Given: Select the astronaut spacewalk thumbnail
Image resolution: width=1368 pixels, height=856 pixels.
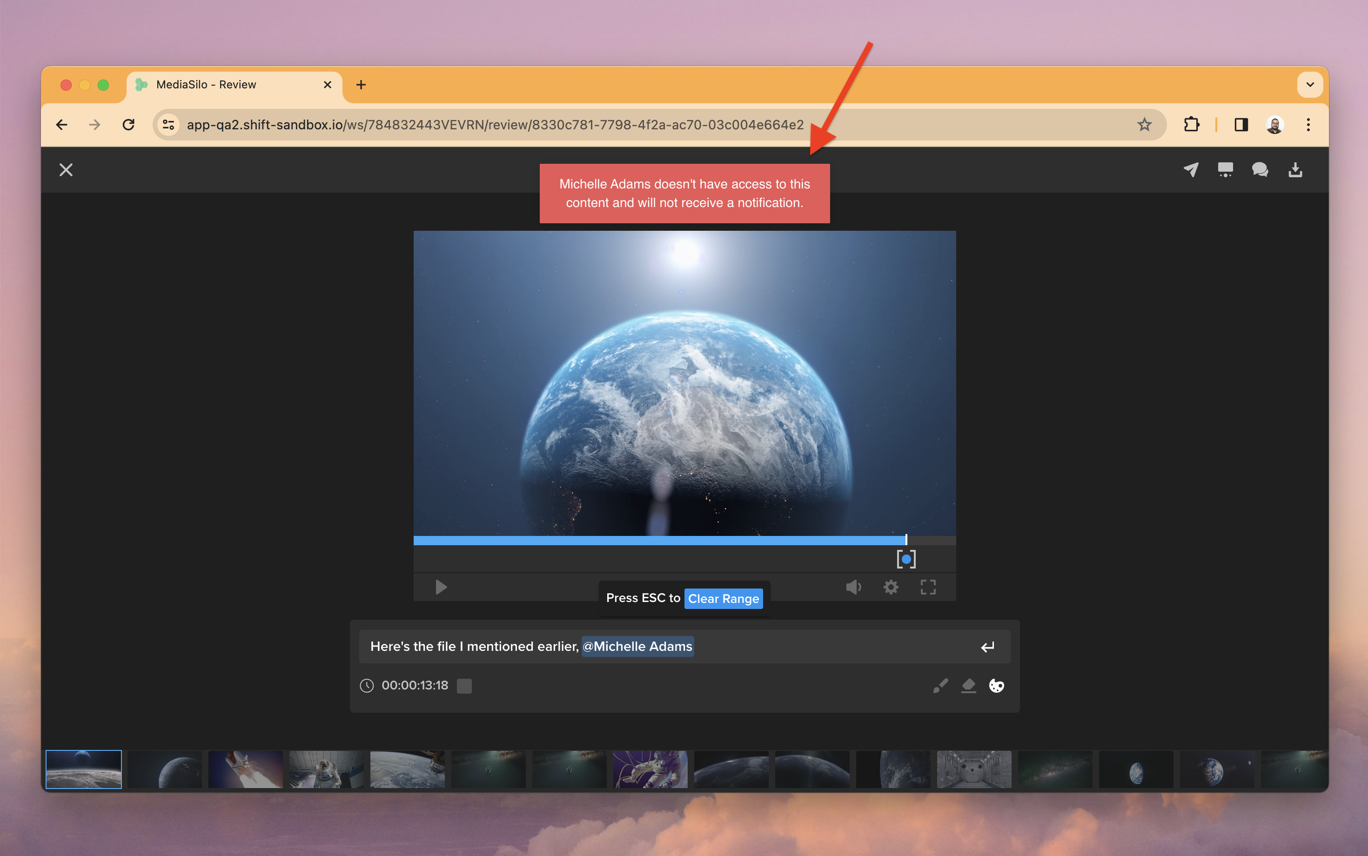Looking at the screenshot, I should (650, 769).
